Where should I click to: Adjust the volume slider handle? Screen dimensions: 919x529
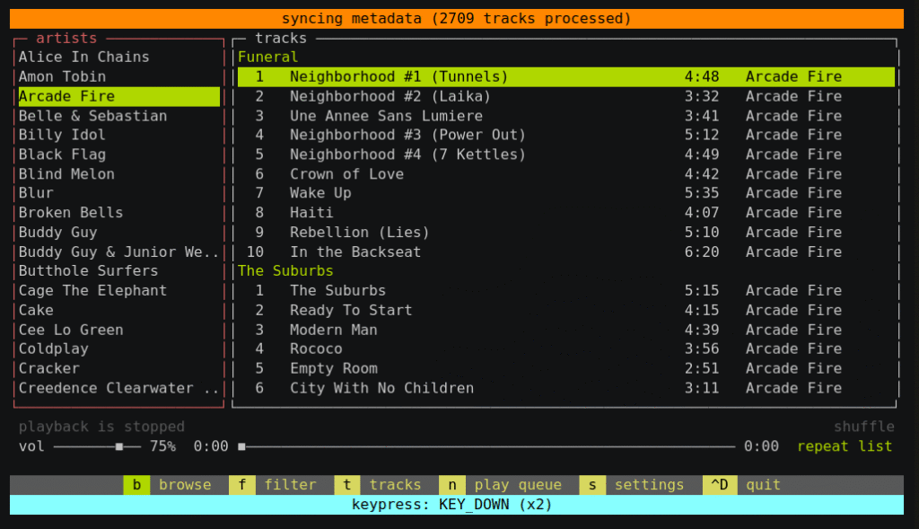coord(119,447)
